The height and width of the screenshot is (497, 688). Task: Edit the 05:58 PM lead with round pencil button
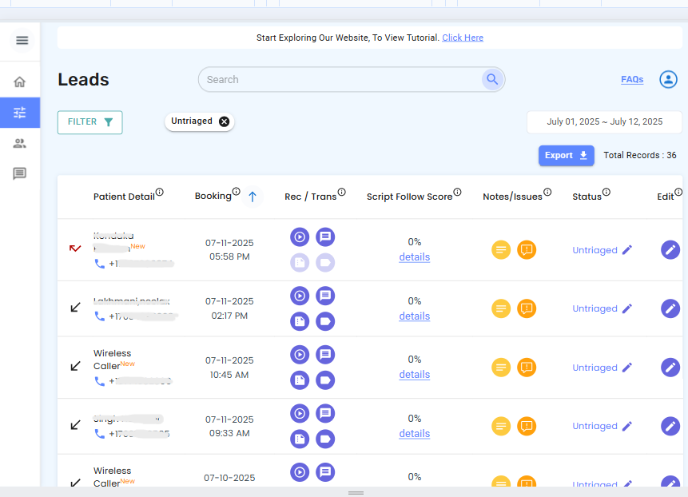coord(670,250)
